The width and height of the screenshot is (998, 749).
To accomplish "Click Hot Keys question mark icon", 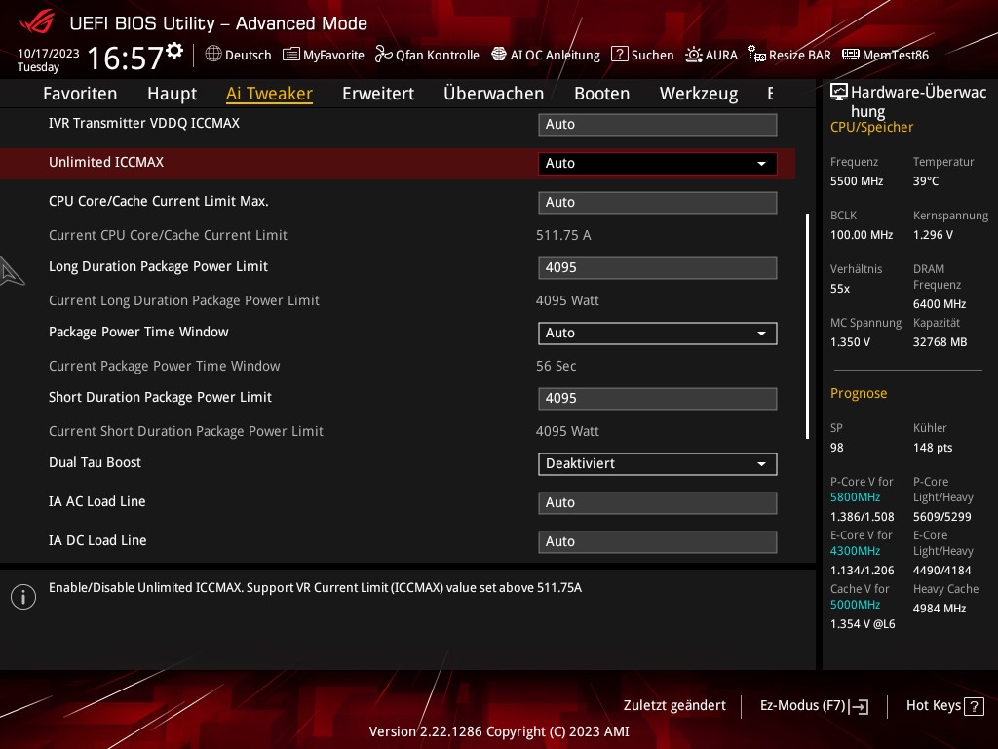I will tap(974, 706).
